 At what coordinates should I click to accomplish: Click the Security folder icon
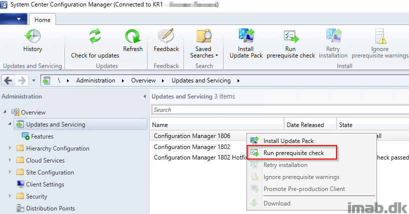coord(20,196)
